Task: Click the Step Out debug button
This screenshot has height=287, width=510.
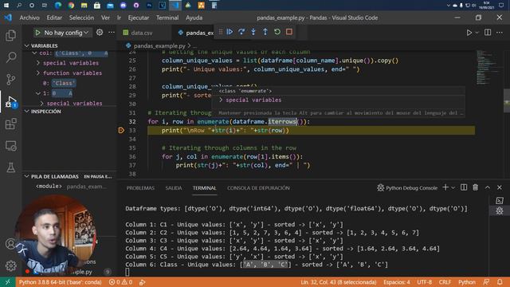Action: tap(265, 32)
